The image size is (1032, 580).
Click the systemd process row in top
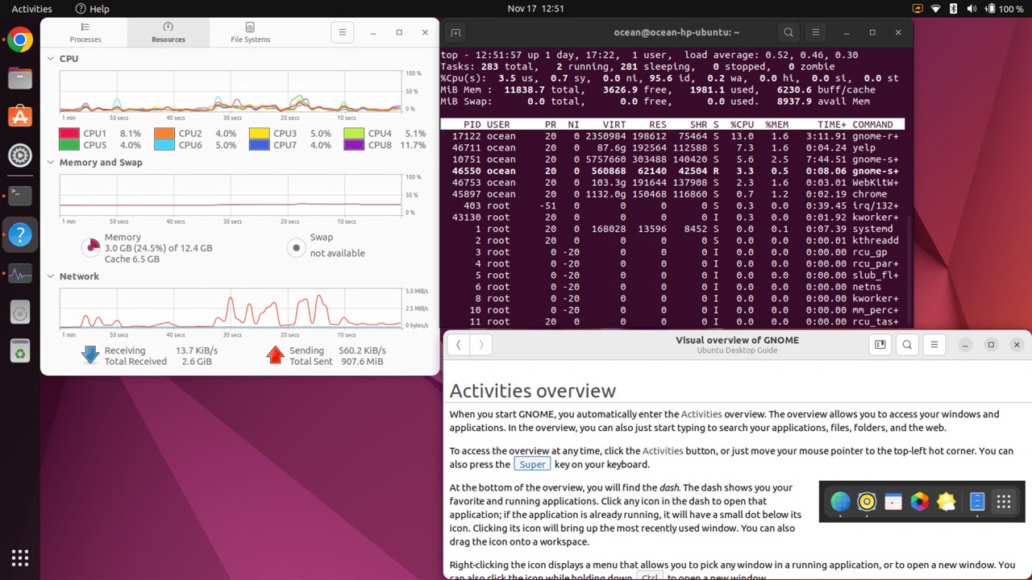pyautogui.click(x=672, y=229)
